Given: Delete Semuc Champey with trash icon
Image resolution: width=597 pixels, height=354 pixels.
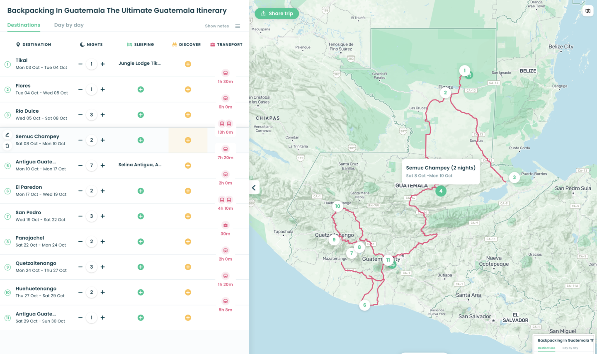Looking at the screenshot, I should (7, 145).
